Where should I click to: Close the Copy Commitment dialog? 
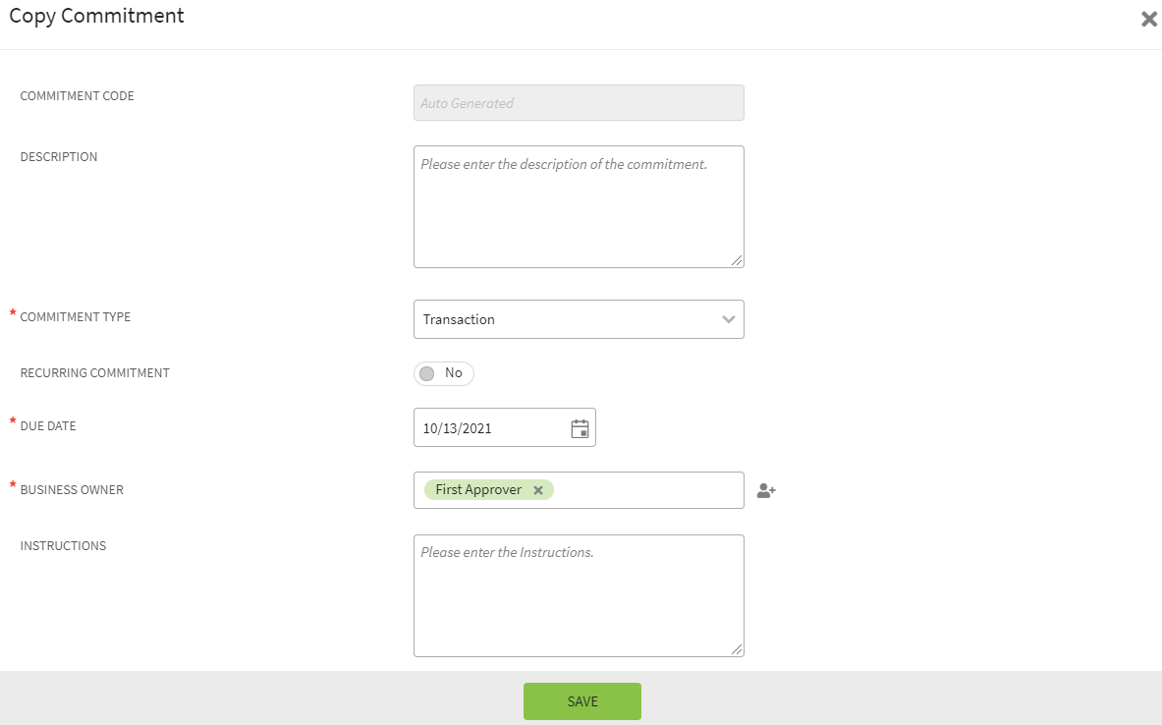[x=1148, y=19]
